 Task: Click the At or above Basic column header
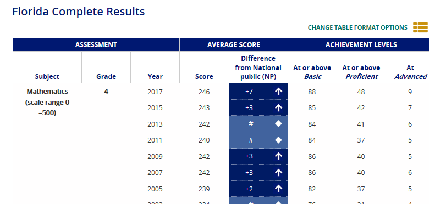click(x=312, y=72)
